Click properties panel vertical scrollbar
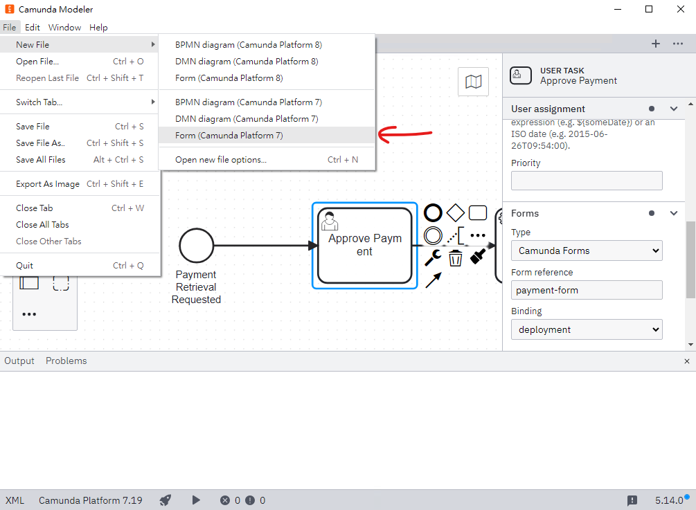Viewport: 696px width, 510px height. (690, 260)
